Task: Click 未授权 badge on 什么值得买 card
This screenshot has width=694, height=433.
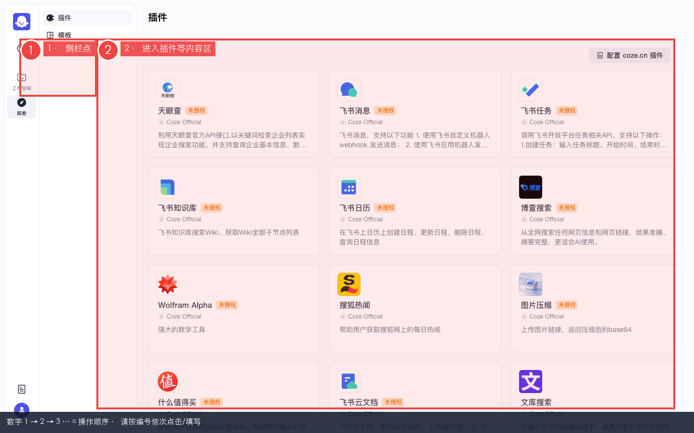Action: tap(212, 402)
